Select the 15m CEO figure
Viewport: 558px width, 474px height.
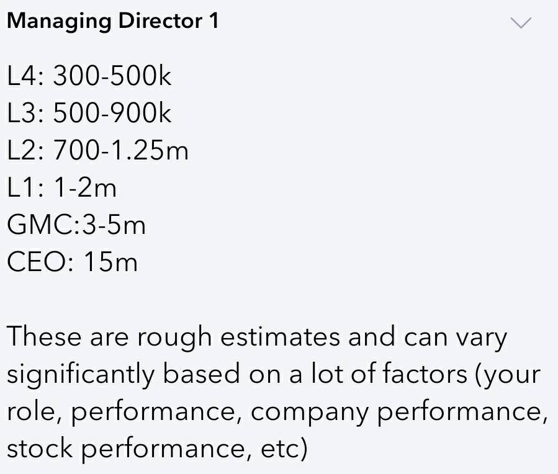tap(110, 262)
